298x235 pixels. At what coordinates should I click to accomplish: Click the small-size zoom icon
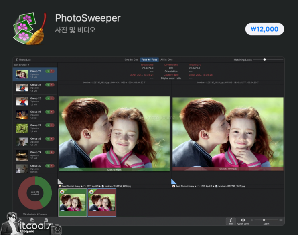[x=252, y=220]
